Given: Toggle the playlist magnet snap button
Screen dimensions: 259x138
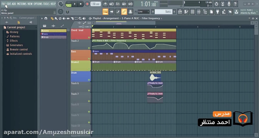Looking at the screenshot, I should click(x=46, y=19).
